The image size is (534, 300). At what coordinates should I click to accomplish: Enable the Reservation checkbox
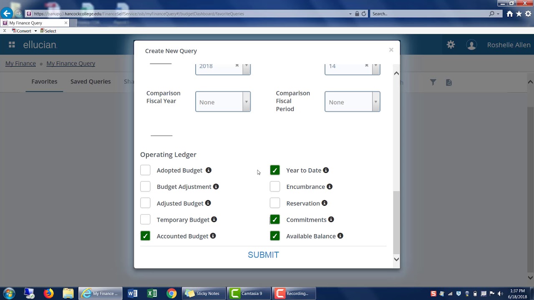[275, 203]
